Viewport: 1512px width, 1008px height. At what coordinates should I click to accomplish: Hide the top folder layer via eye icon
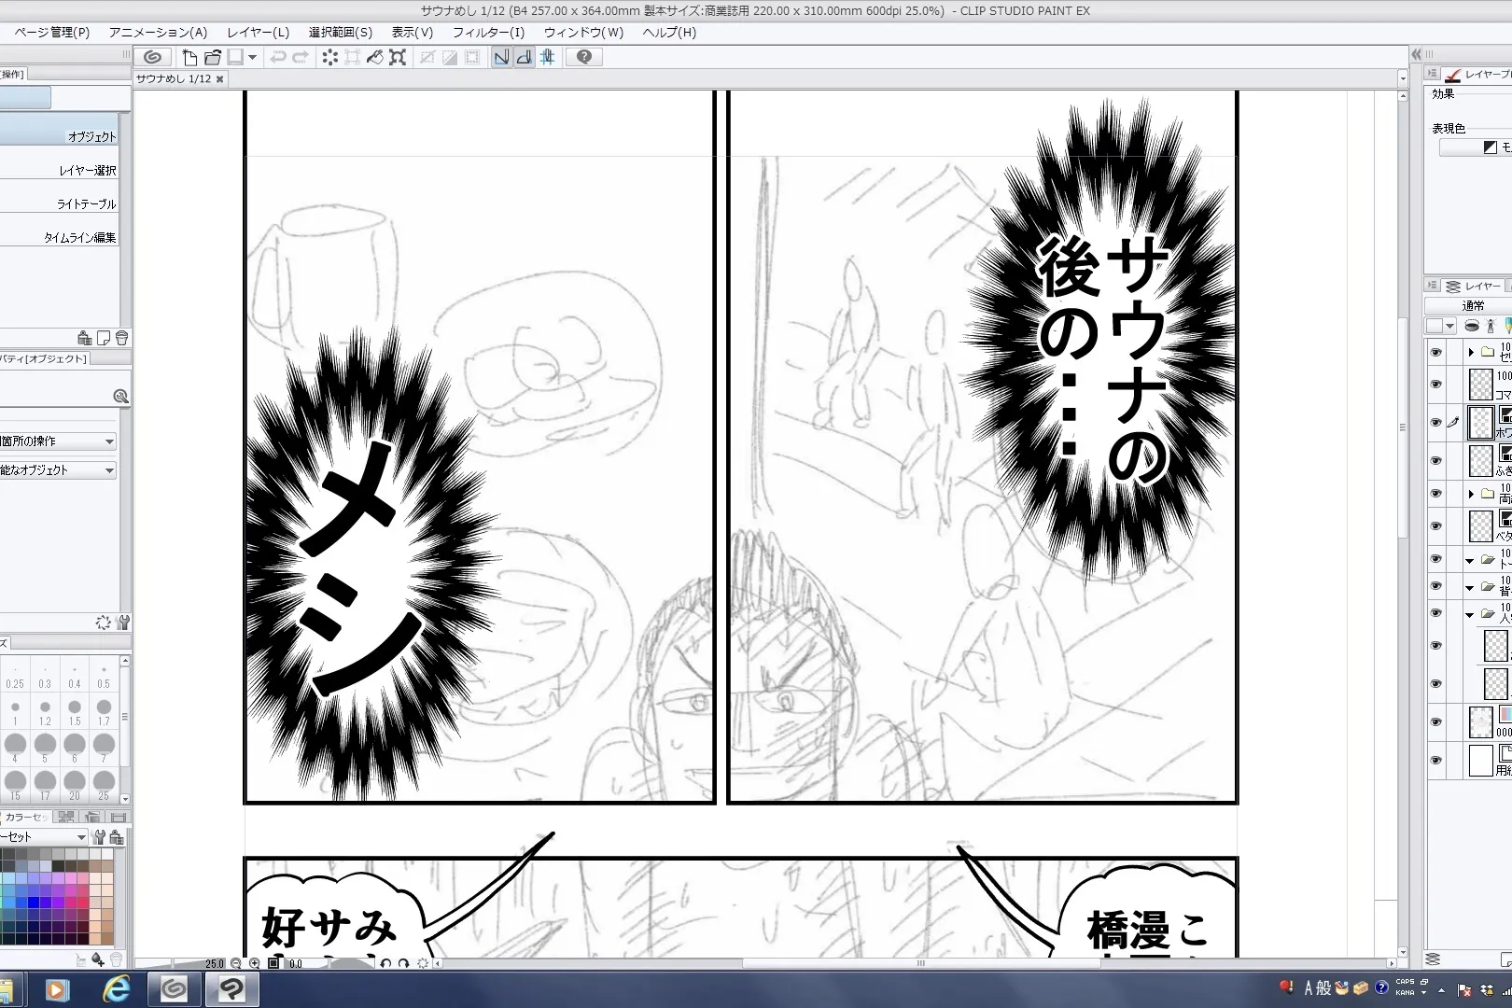1436,352
